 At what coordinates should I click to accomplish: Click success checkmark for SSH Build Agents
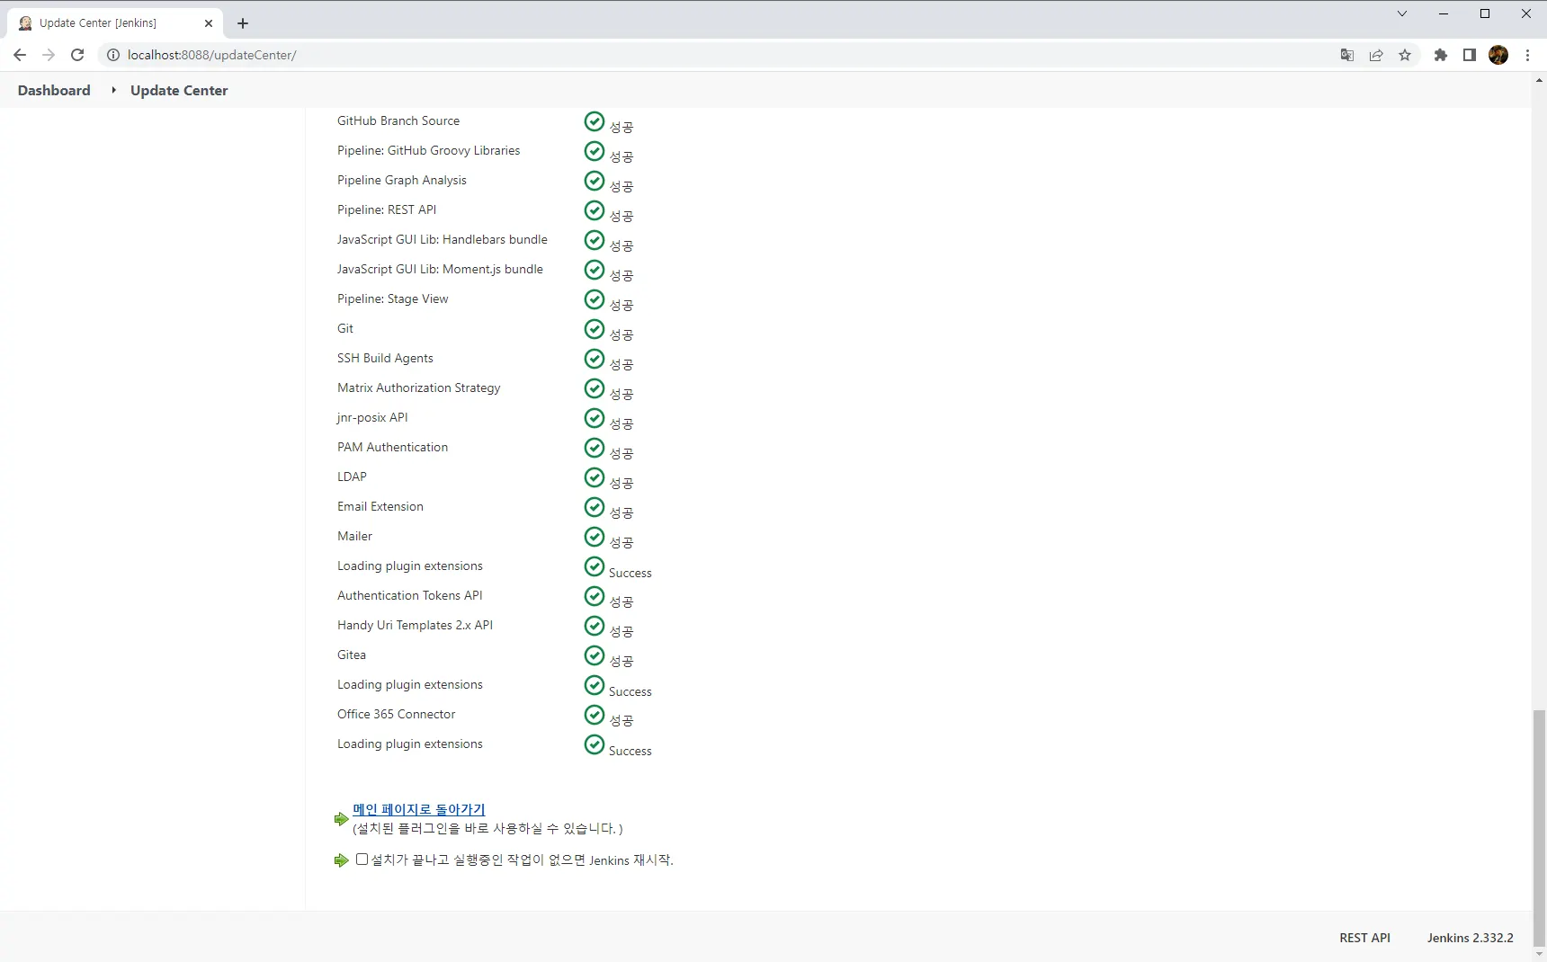[x=595, y=359]
